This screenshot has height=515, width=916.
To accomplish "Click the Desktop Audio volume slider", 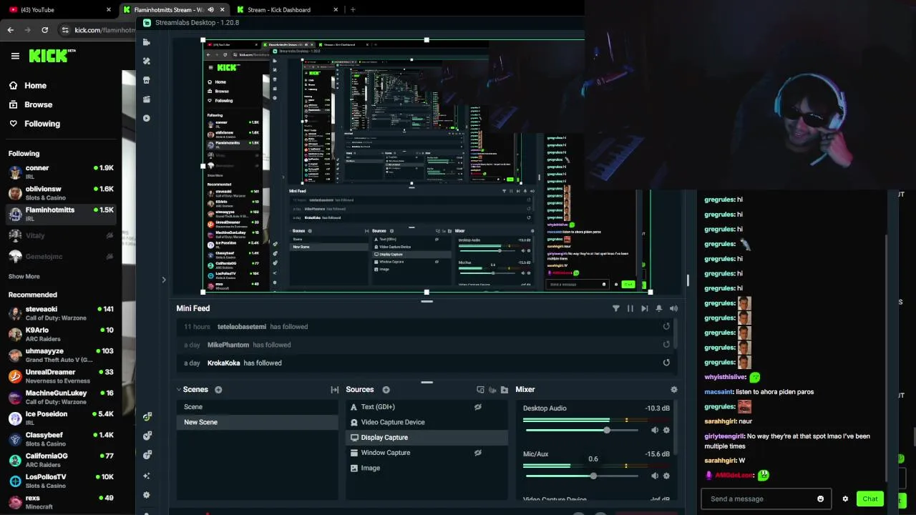I will click(581, 431).
